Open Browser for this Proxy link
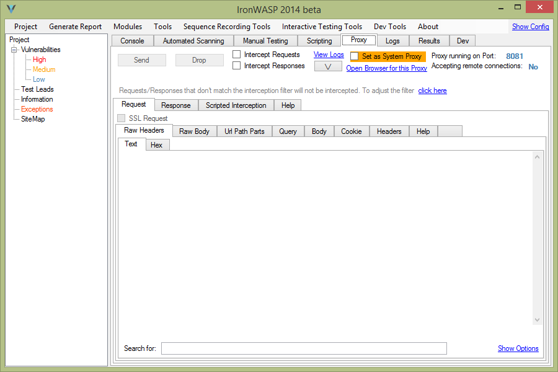Screen dimensions: 558x372 (x=386, y=68)
